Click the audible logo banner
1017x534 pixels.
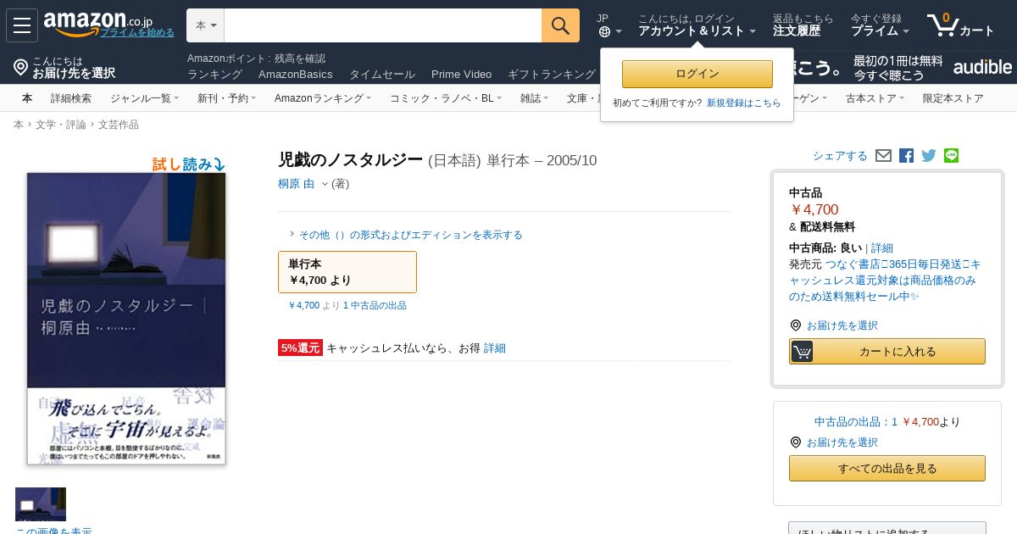click(x=982, y=67)
